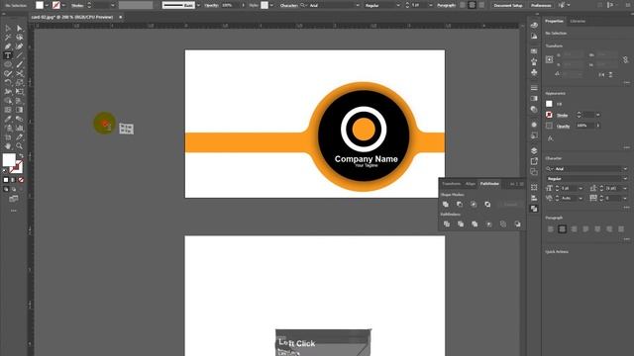Pick the Pen tool

[8, 46]
